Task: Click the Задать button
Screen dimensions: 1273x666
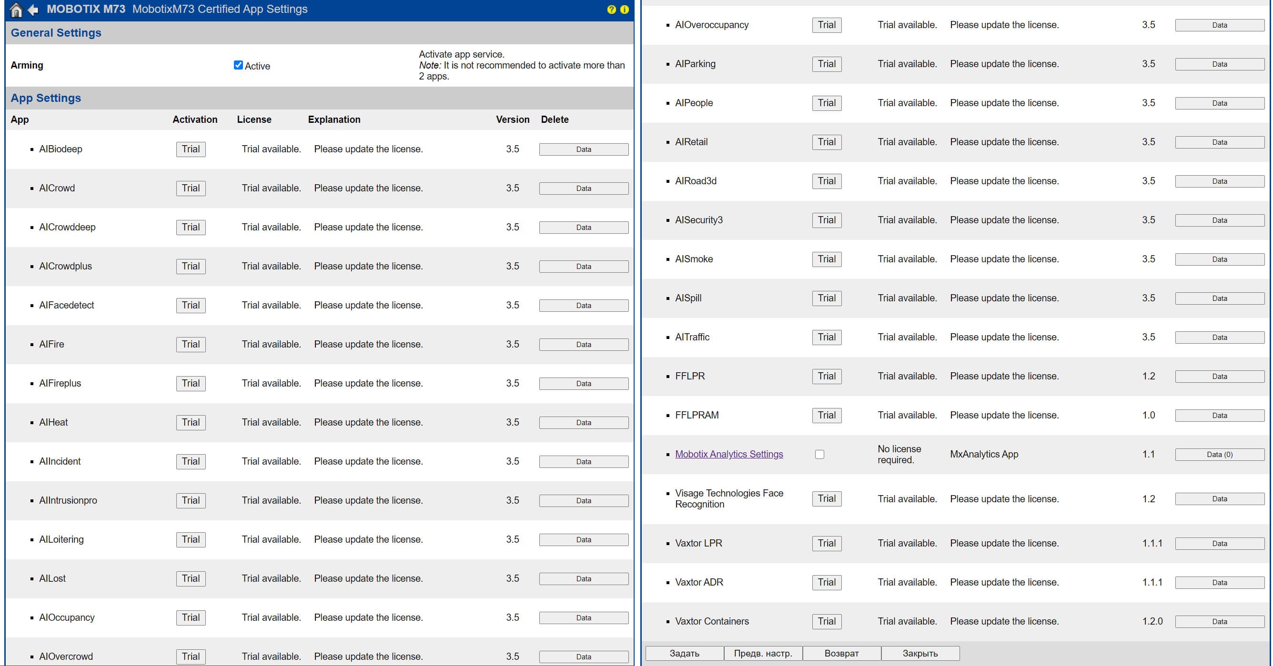Action: click(684, 653)
